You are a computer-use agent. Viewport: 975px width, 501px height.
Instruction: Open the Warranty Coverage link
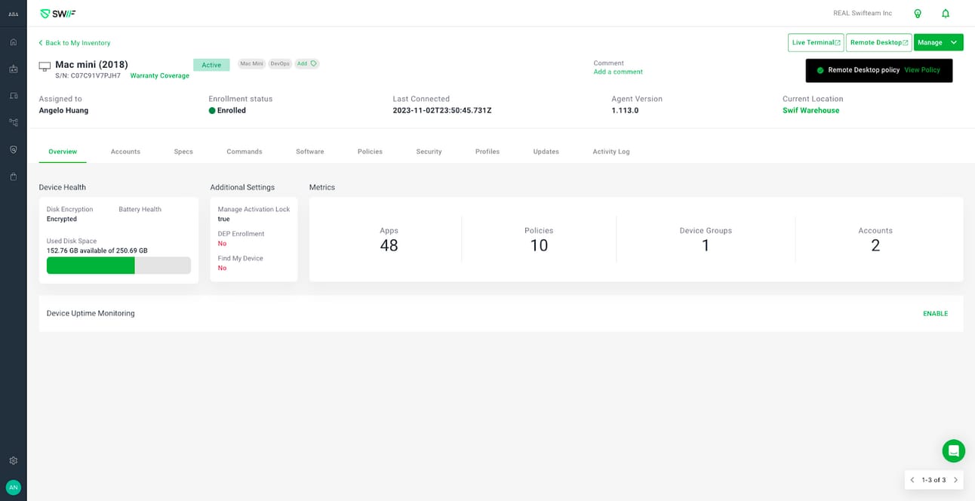tap(160, 76)
